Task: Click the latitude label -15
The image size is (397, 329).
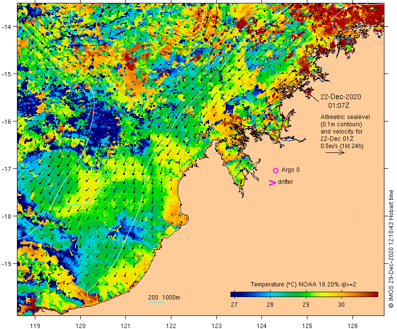Action: pos(6,74)
